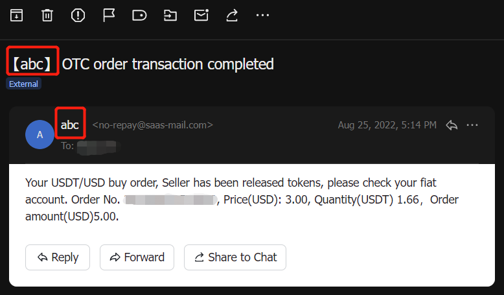504x295 pixels.
Task: Open the message header more options
Action: (x=472, y=125)
